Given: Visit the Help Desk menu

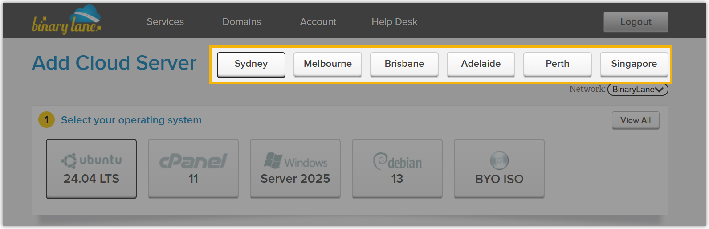Looking at the screenshot, I should (395, 22).
